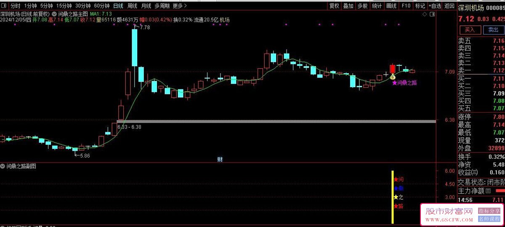505x227 pixels.
Task: Expand the 更多 more periods menu
Action: pyautogui.click(x=180, y=6)
